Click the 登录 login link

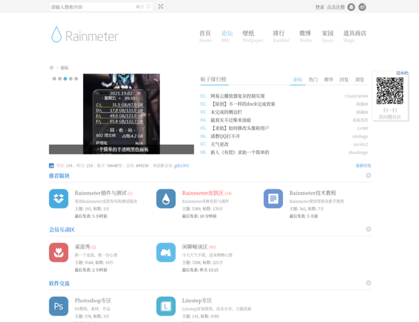tap(320, 7)
